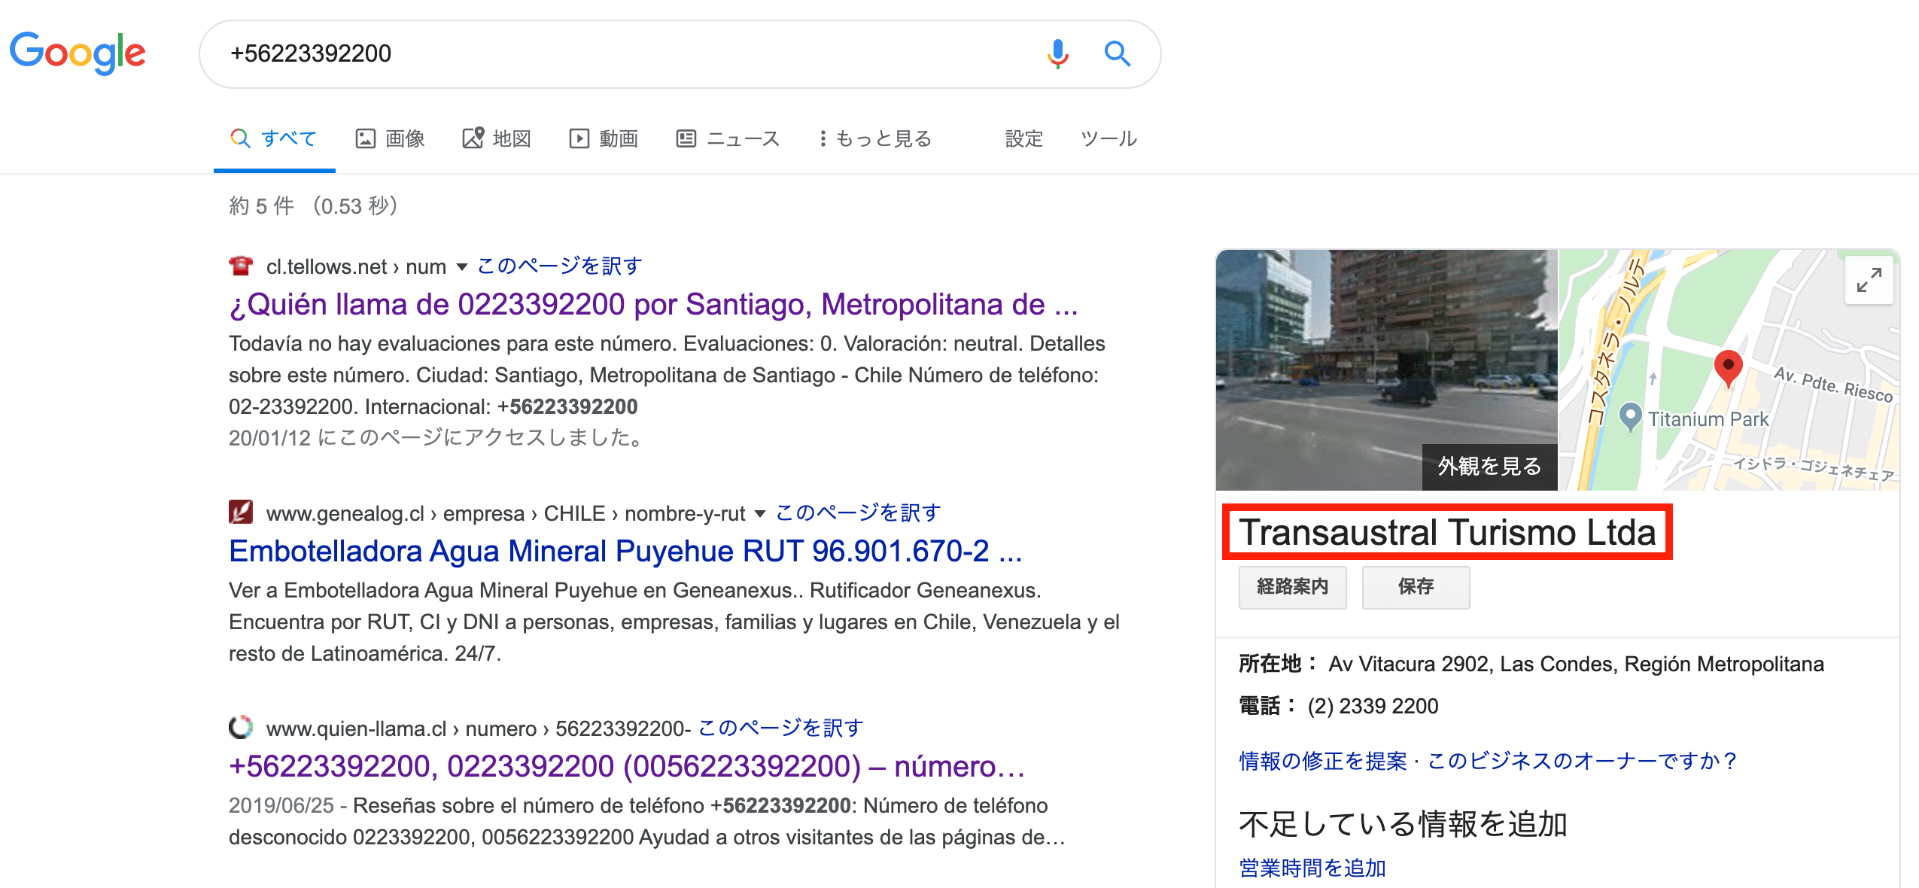
Task: Click the 電話 phone label link
Action: coord(1267,706)
